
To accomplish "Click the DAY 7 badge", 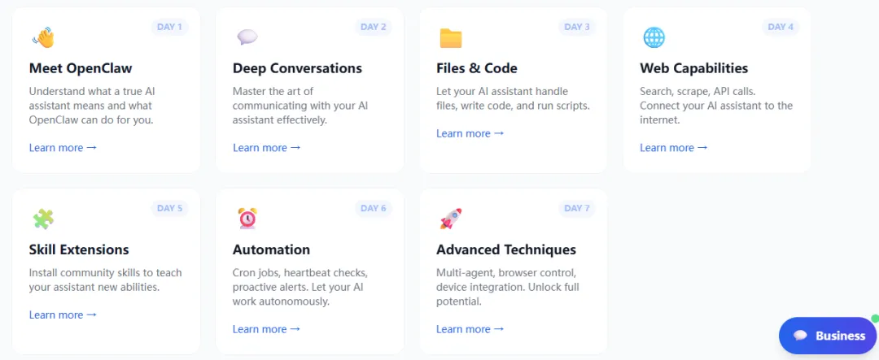I will point(577,208).
